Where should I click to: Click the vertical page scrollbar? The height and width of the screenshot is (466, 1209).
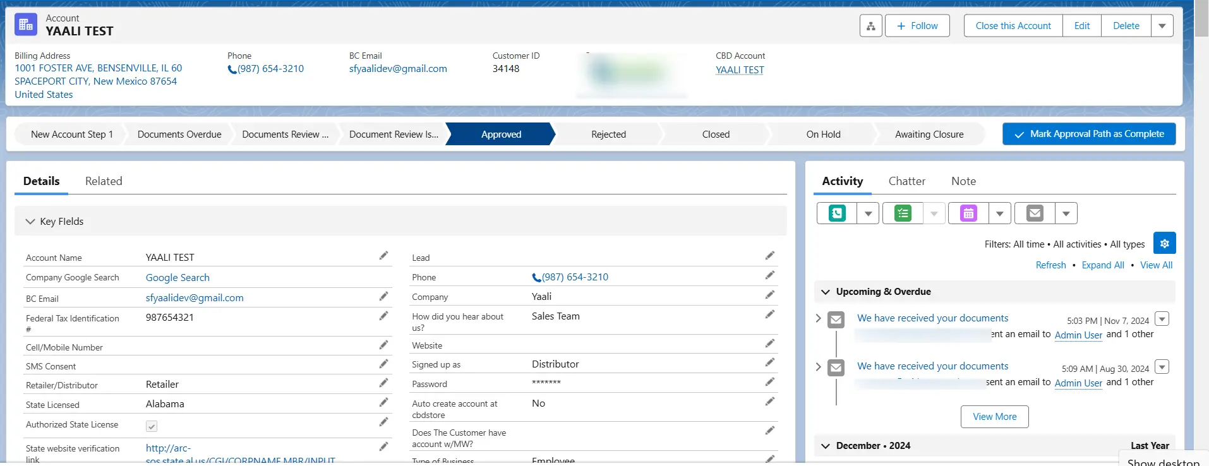[1201, 18]
